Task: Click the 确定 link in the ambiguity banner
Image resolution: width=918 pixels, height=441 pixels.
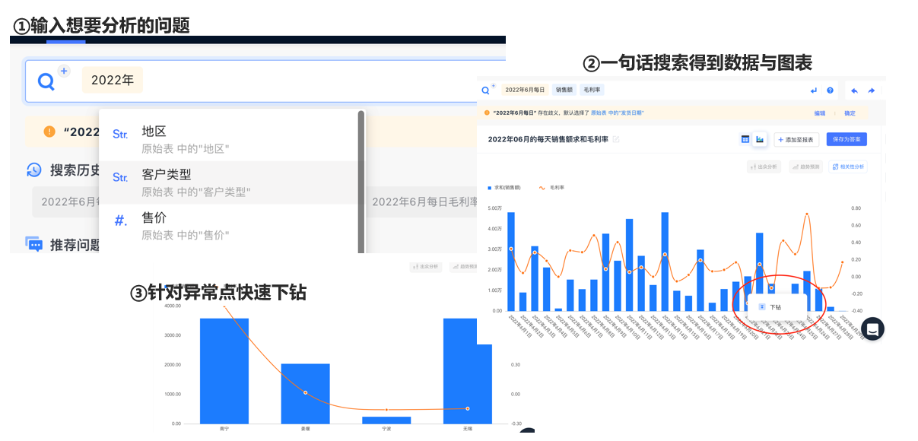Action: (850, 113)
